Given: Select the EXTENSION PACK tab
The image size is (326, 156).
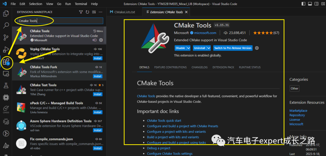Looking at the screenshot, I should pos(223,67).
